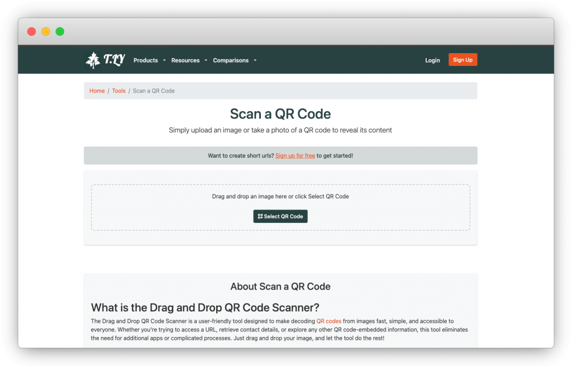The width and height of the screenshot is (572, 366).
Task: Open the 'QR codes' link in description
Action: pos(328,321)
